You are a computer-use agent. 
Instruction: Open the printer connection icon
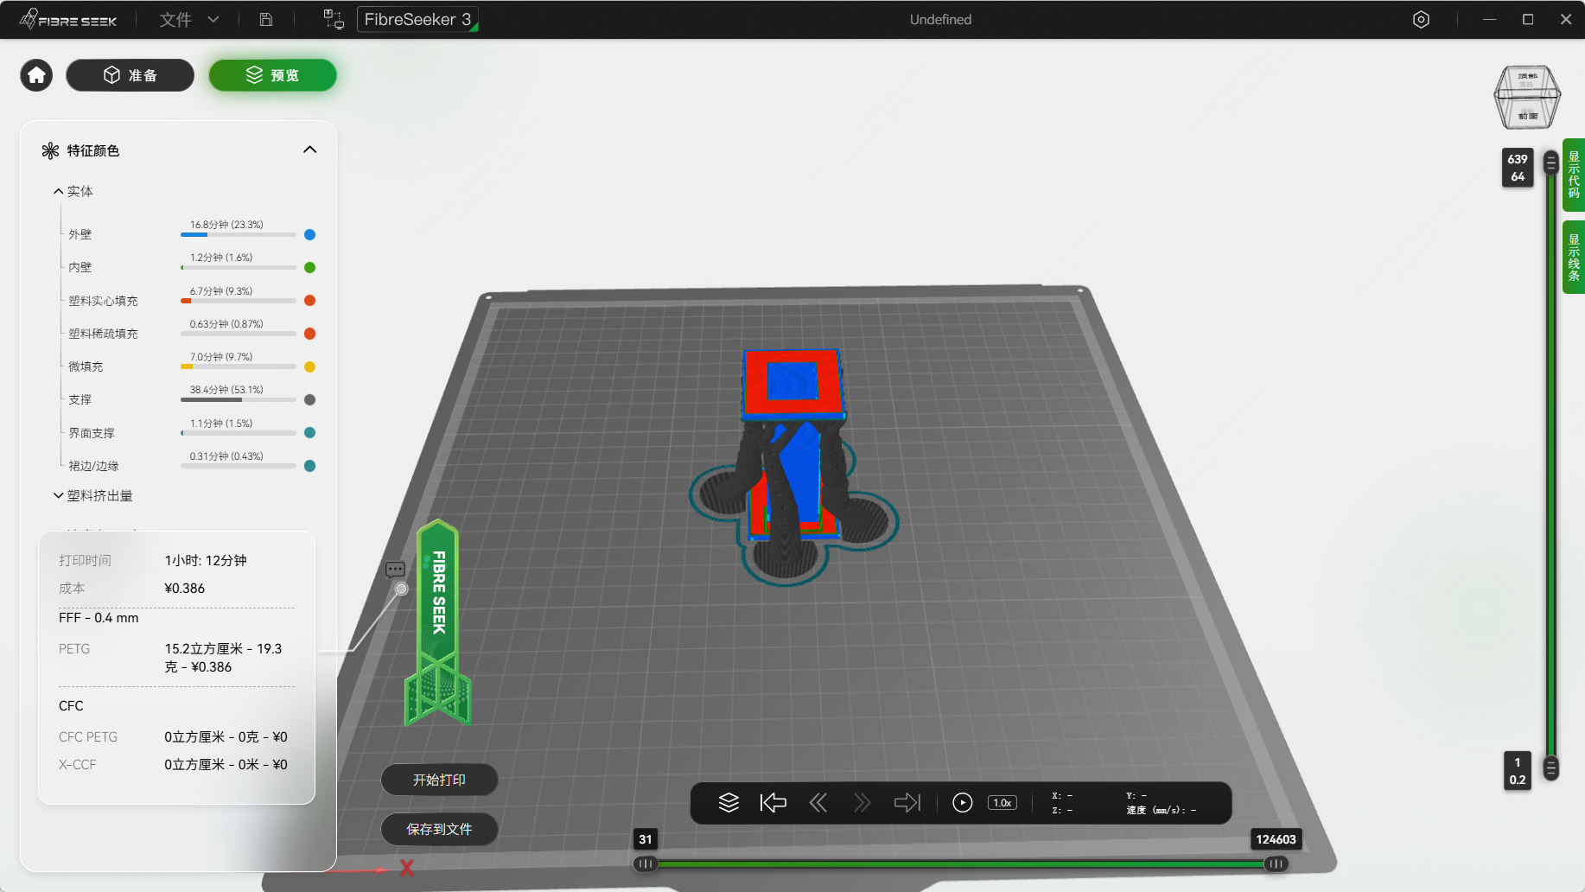click(x=334, y=19)
